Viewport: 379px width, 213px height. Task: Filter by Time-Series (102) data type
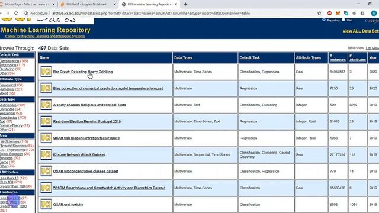[8, 117]
